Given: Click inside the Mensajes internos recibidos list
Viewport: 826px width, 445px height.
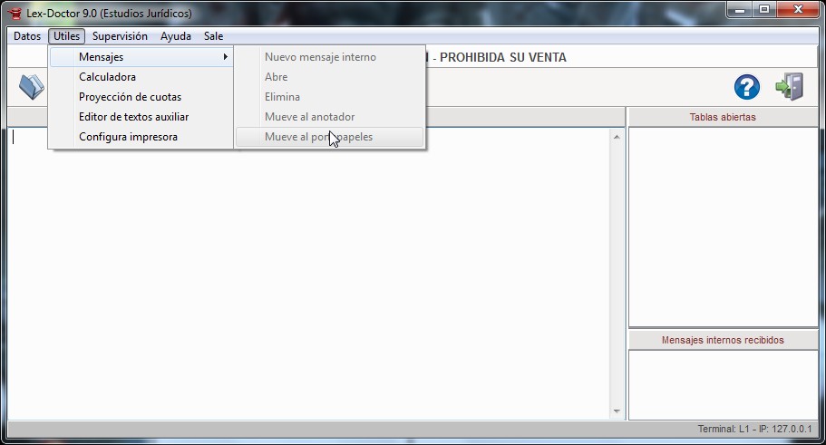Looking at the screenshot, I should pyautogui.click(x=723, y=385).
